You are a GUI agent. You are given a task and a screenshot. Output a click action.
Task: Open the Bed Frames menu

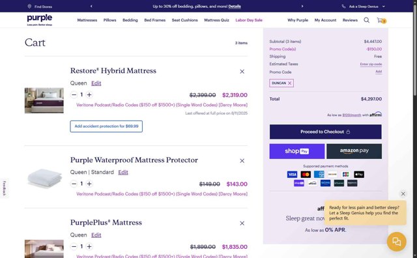pyautogui.click(x=155, y=20)
